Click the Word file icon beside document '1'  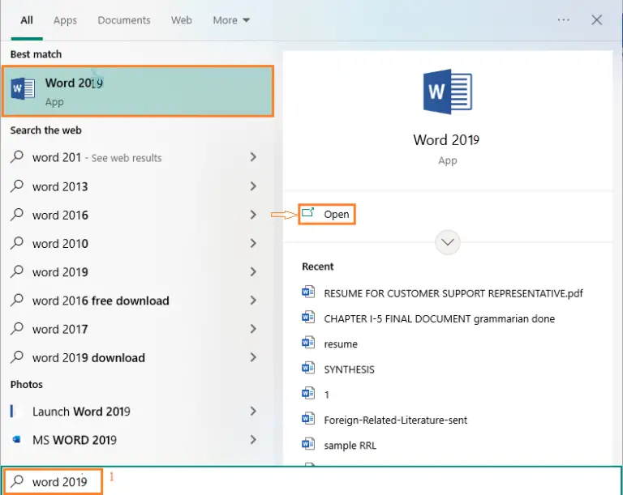tap(308, 394)
